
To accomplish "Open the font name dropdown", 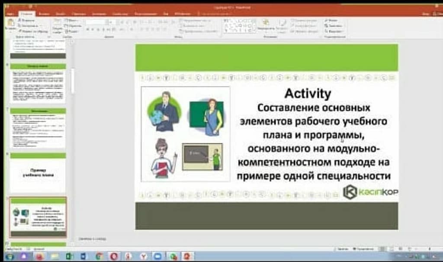I will click(x=96, y=21).
